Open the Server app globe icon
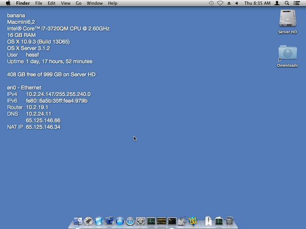 (99, 221)
